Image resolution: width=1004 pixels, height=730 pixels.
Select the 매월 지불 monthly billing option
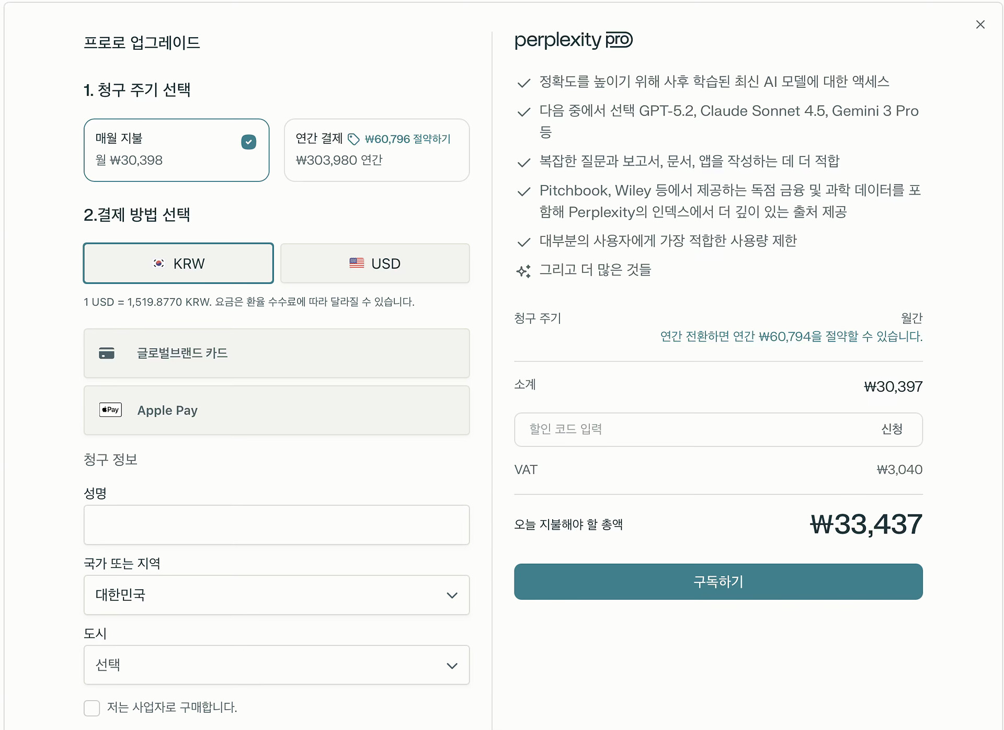(x=176, y=150)
